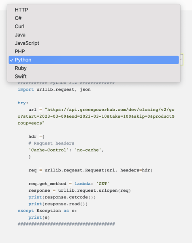Click the print(response.getcode()) line

click(x=62, y=197)
